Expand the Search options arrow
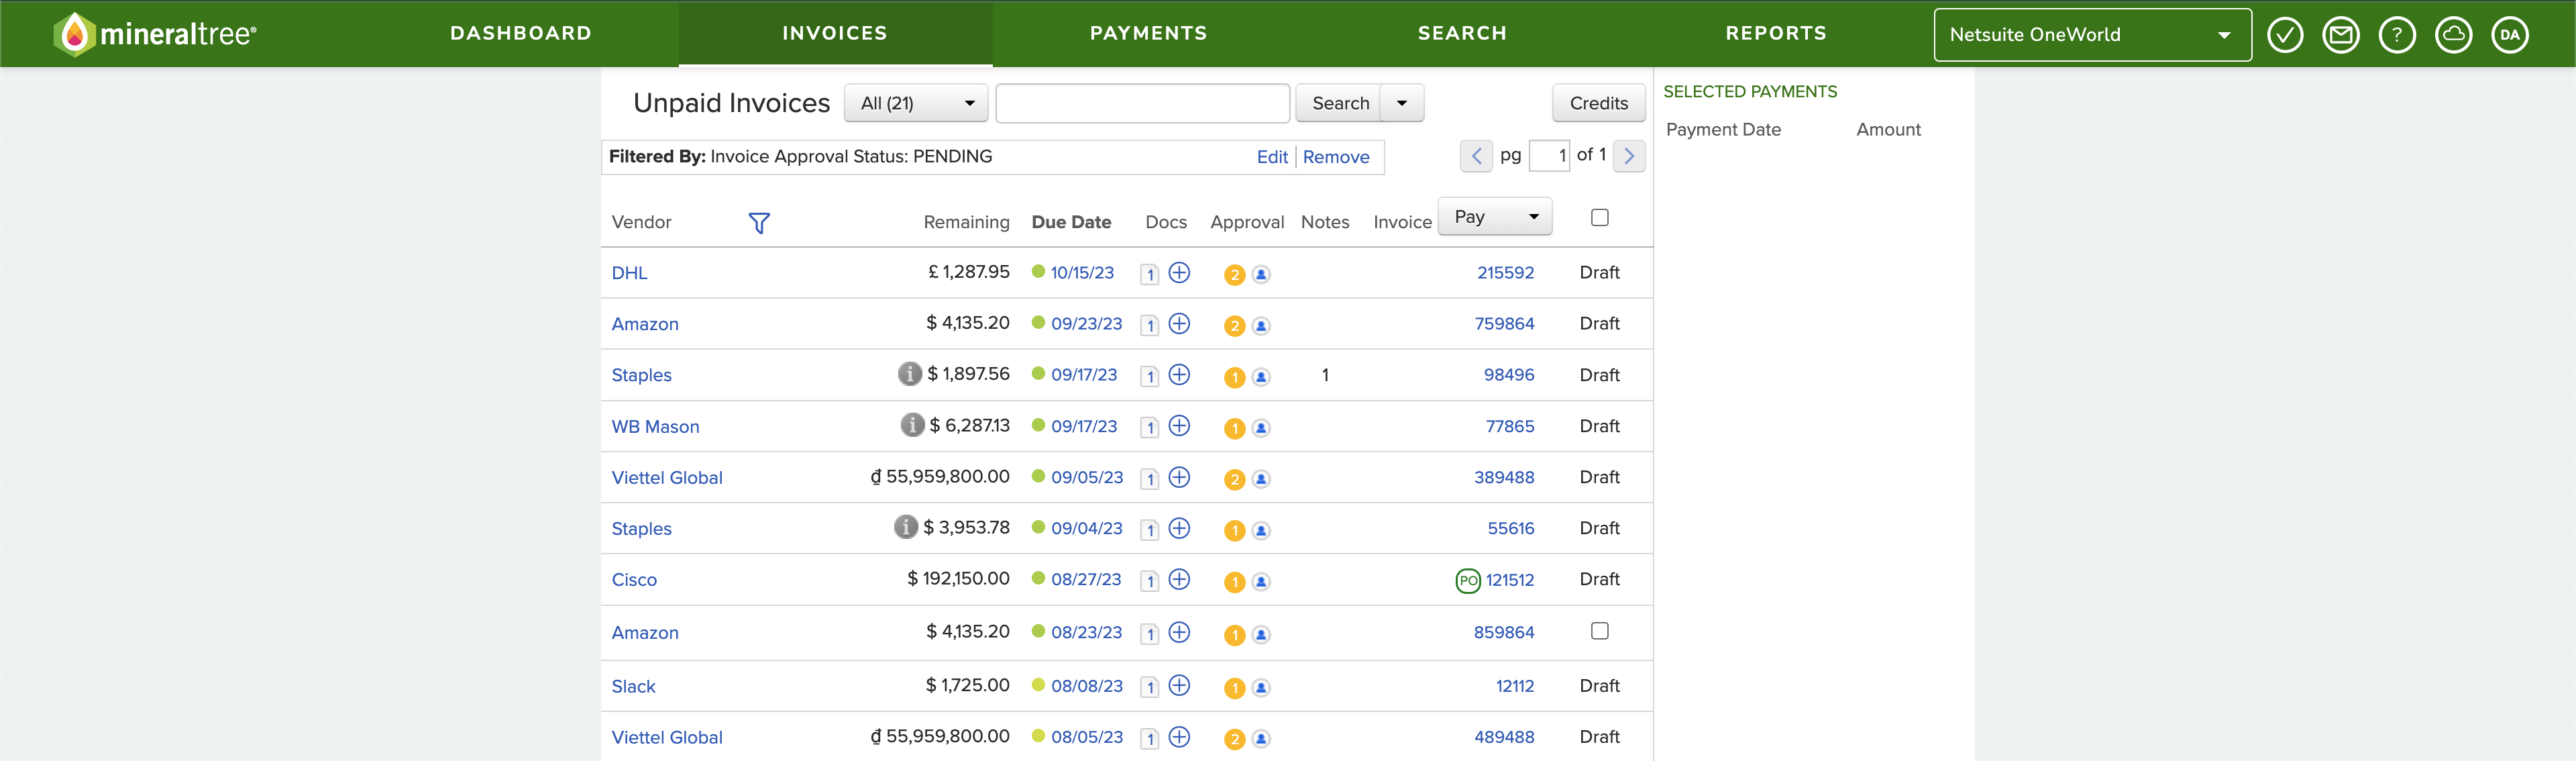 1402,103
